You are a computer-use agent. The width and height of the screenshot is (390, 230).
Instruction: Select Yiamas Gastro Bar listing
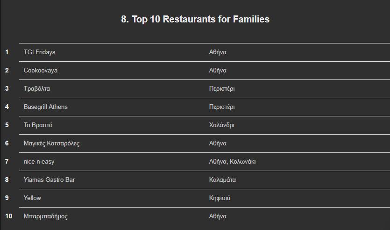click(49, 180)
